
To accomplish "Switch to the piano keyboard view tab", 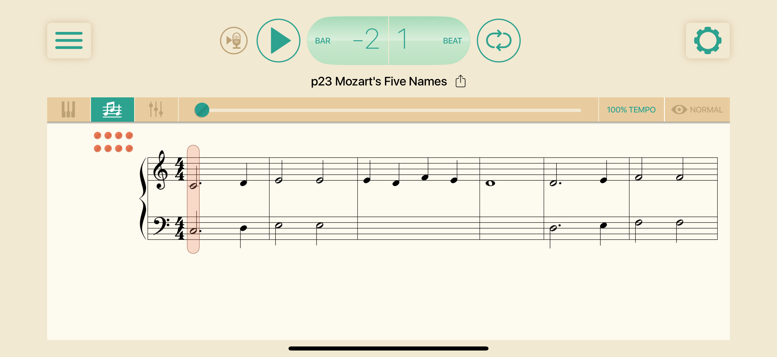I will 69,109.
